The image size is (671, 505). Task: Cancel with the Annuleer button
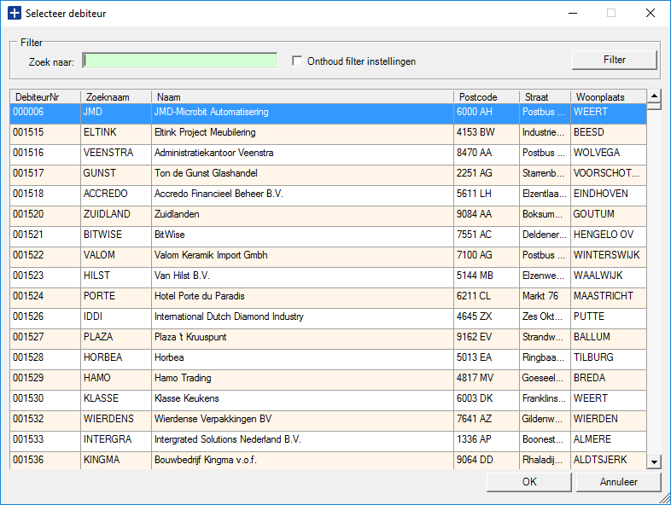point(618,482)
